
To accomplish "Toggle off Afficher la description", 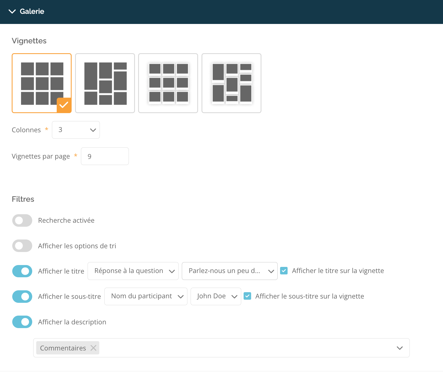I will click(22, 322).
